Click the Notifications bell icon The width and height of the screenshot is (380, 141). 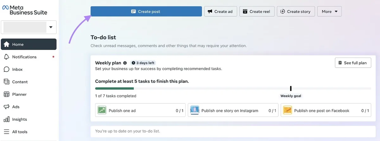click(x=6, y=57)
